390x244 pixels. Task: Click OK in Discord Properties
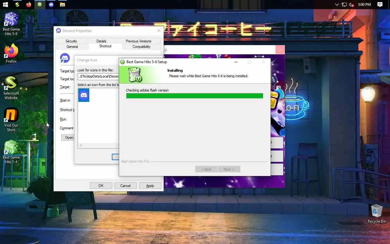(x=101, y=185)
